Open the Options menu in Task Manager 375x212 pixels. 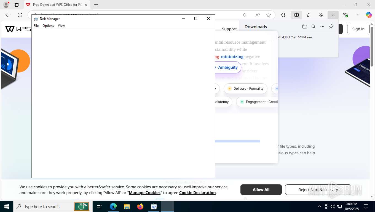48,26
